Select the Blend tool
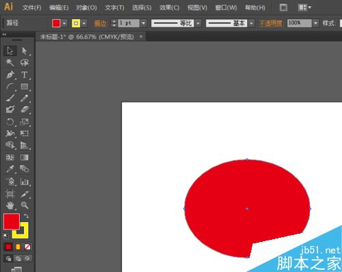This screenshot has height=272, width=342. (25, 169)
